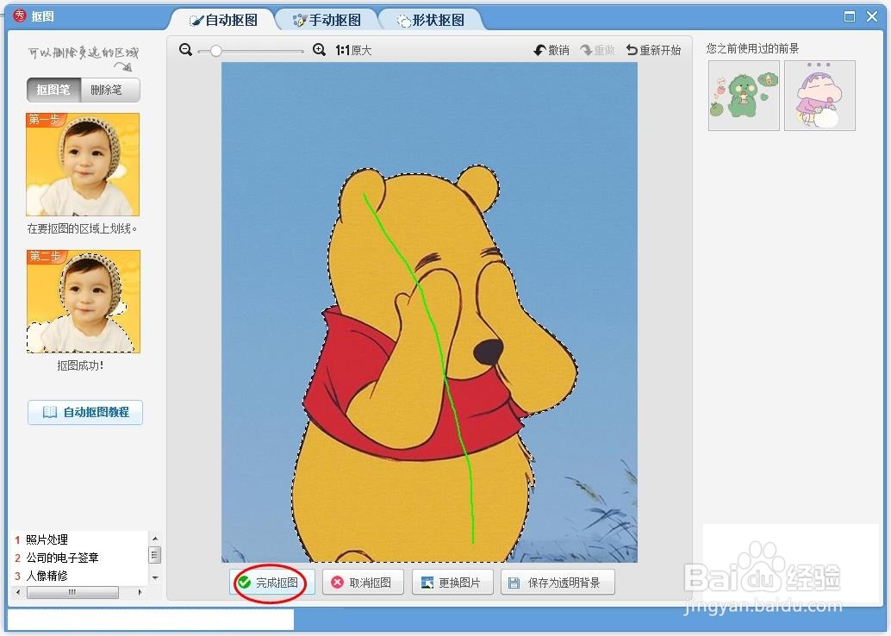Click the 第二步 baby tutorial thumbnail
The width and height of the screenshot is (891, 636).
83,302
